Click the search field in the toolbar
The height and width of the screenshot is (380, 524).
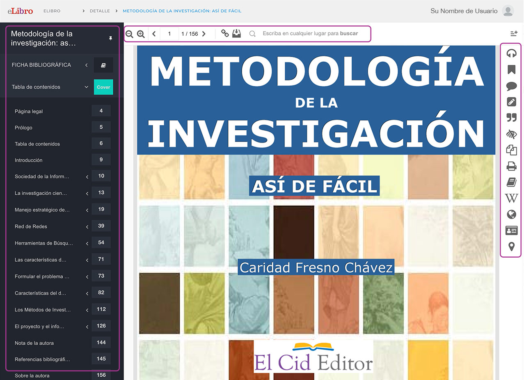[310, 34]
